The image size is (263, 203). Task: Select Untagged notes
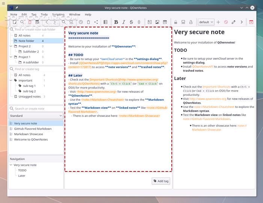(x=30, y=97)
